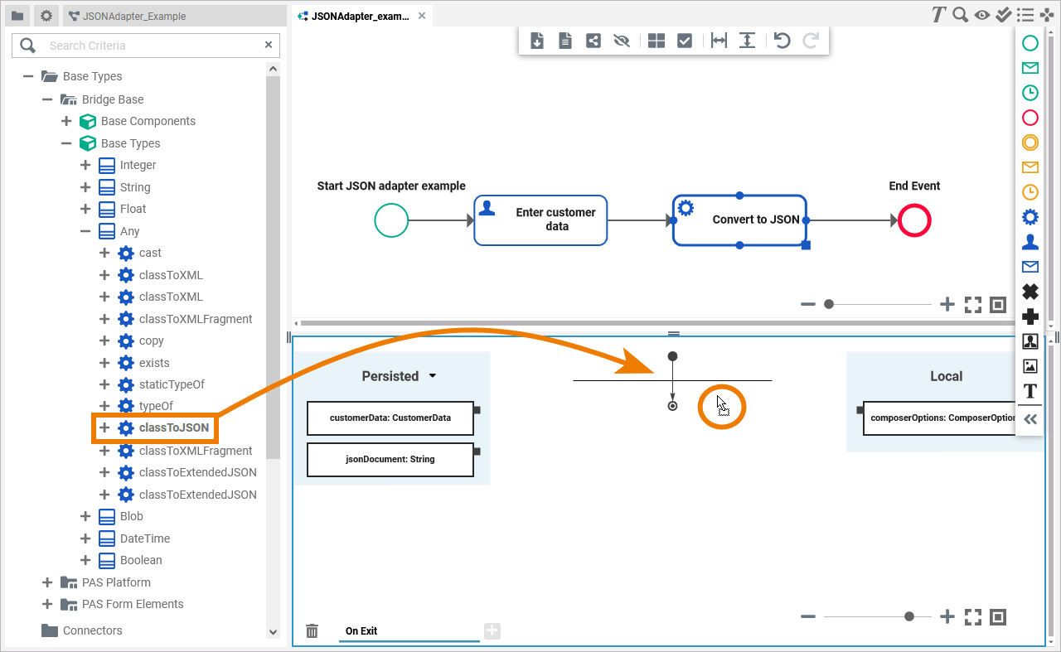The image size is (1061, 652).
Task: Select the Text annotation T icon in palette
Action: click(1030, 390)
